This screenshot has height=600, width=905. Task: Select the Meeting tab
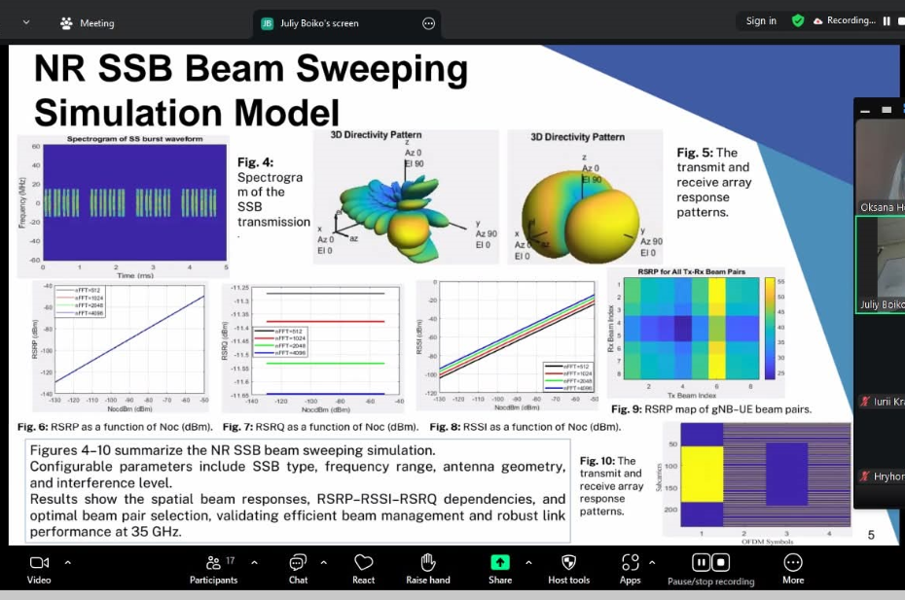click(88, 22)
